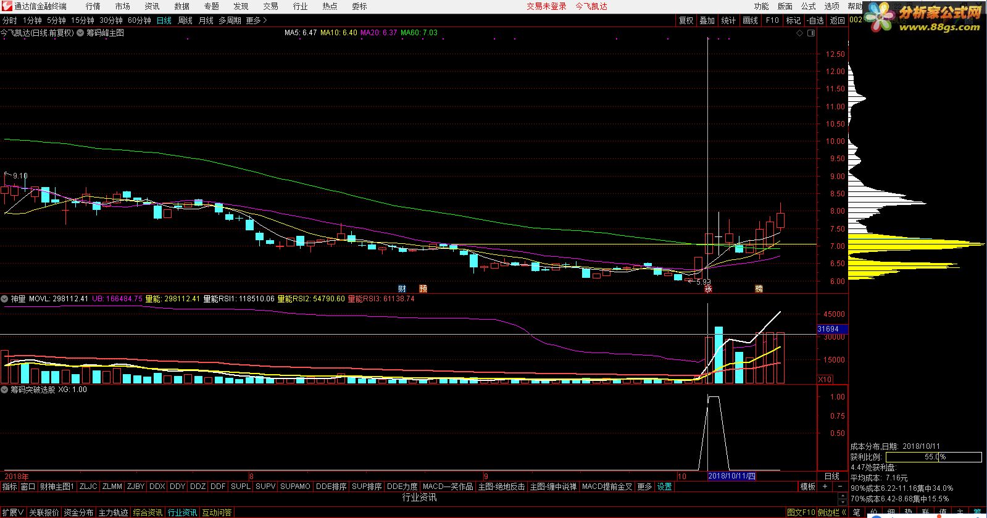Click the 标记 mark button
The width and height of the screenshot is (987, 518).
coord(793,20)
